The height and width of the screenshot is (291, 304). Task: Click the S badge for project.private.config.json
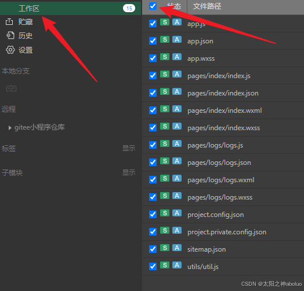coord(165,230)
